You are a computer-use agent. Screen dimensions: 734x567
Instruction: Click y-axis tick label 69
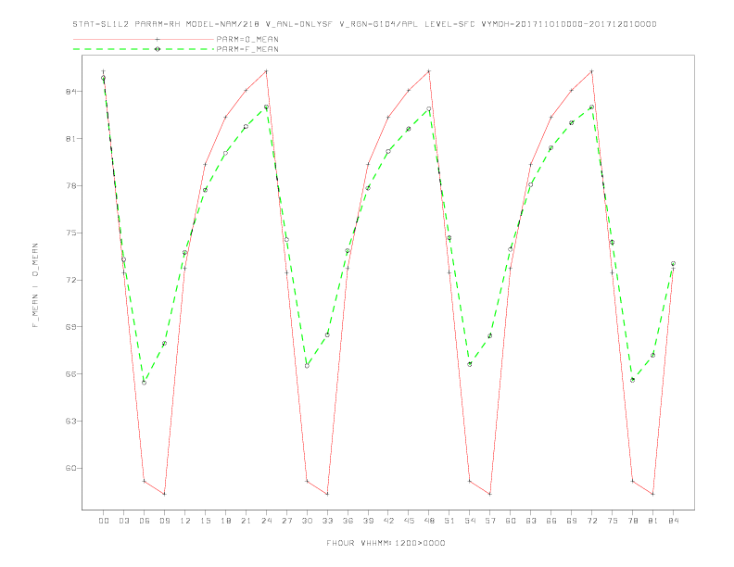(70, 327)
